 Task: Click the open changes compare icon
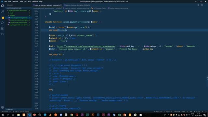(x=198, y=5)
